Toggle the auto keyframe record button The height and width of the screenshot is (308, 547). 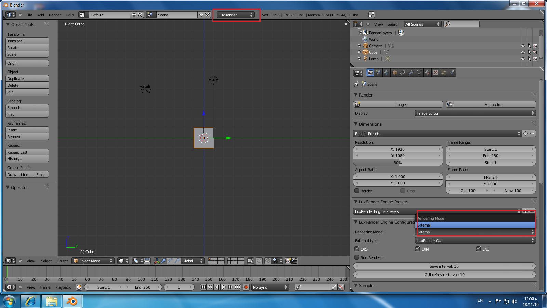pos(246,287)
